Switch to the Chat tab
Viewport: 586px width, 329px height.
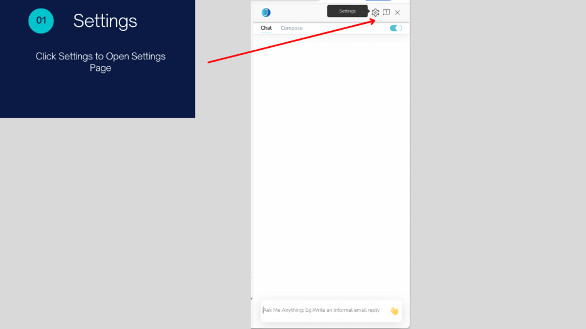(266, 28)
